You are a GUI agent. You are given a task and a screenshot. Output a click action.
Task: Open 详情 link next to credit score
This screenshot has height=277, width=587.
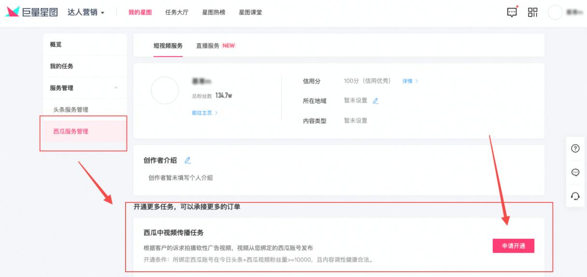tap(410, 81)
